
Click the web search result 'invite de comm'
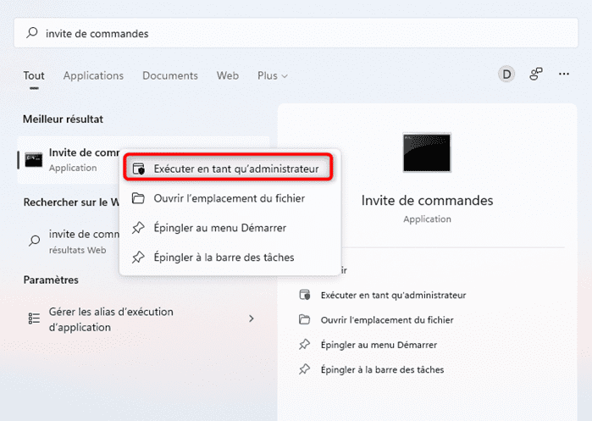click(x=72, y=241)
